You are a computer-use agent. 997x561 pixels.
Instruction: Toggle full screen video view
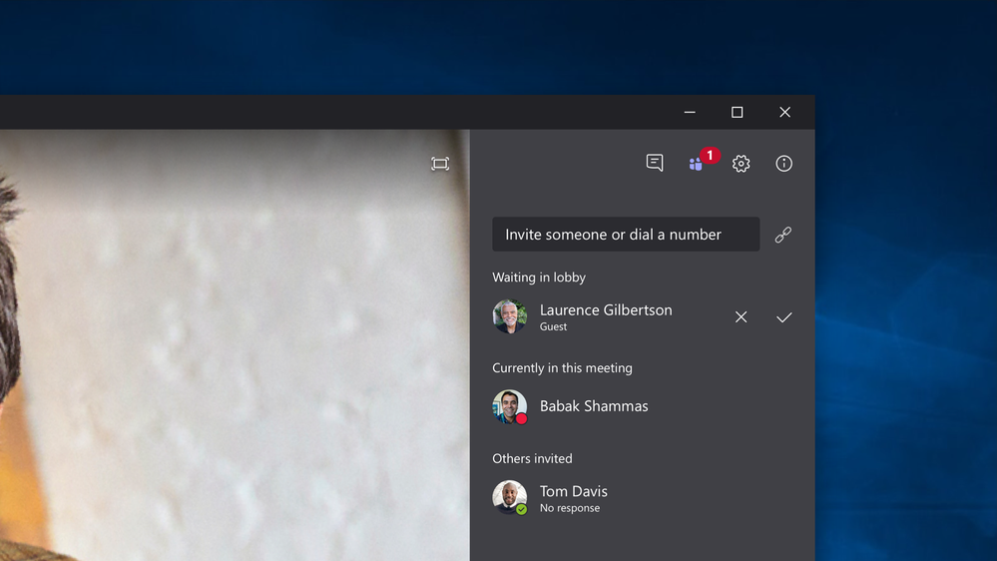tap(440, 164)
